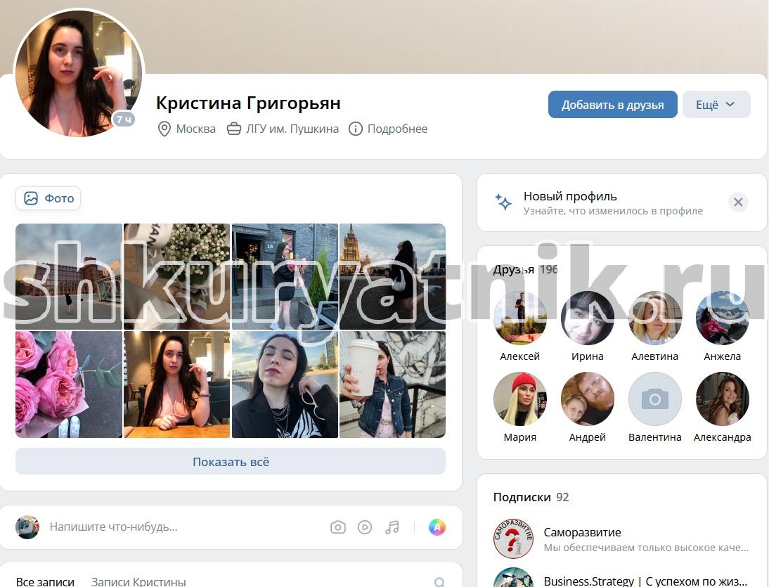Click the ЛГУ им. Пушкина link
The height and width of the screenshot is (587, 769).
292,129
